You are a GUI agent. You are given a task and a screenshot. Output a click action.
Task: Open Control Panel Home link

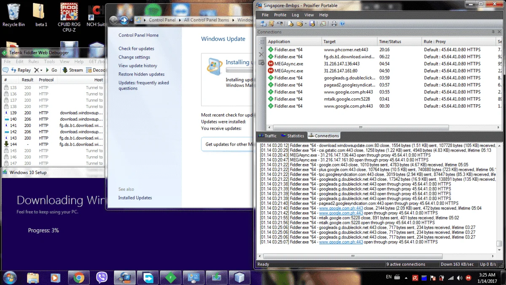139,35
